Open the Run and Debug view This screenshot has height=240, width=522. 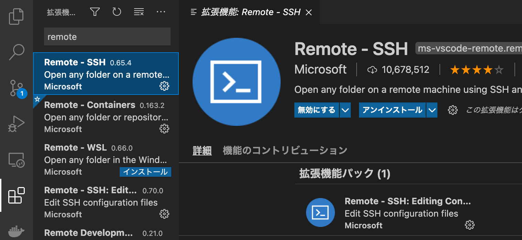17,124
